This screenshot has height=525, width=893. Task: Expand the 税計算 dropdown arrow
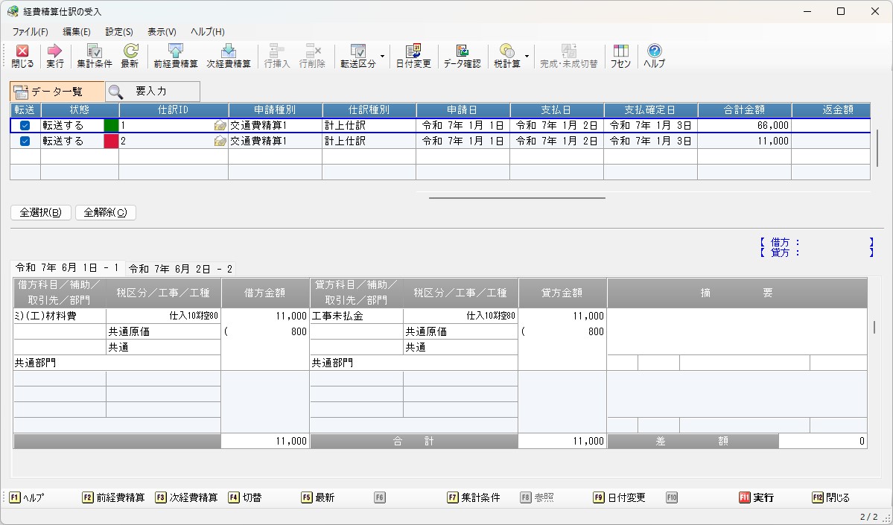[x=527, y=56]
